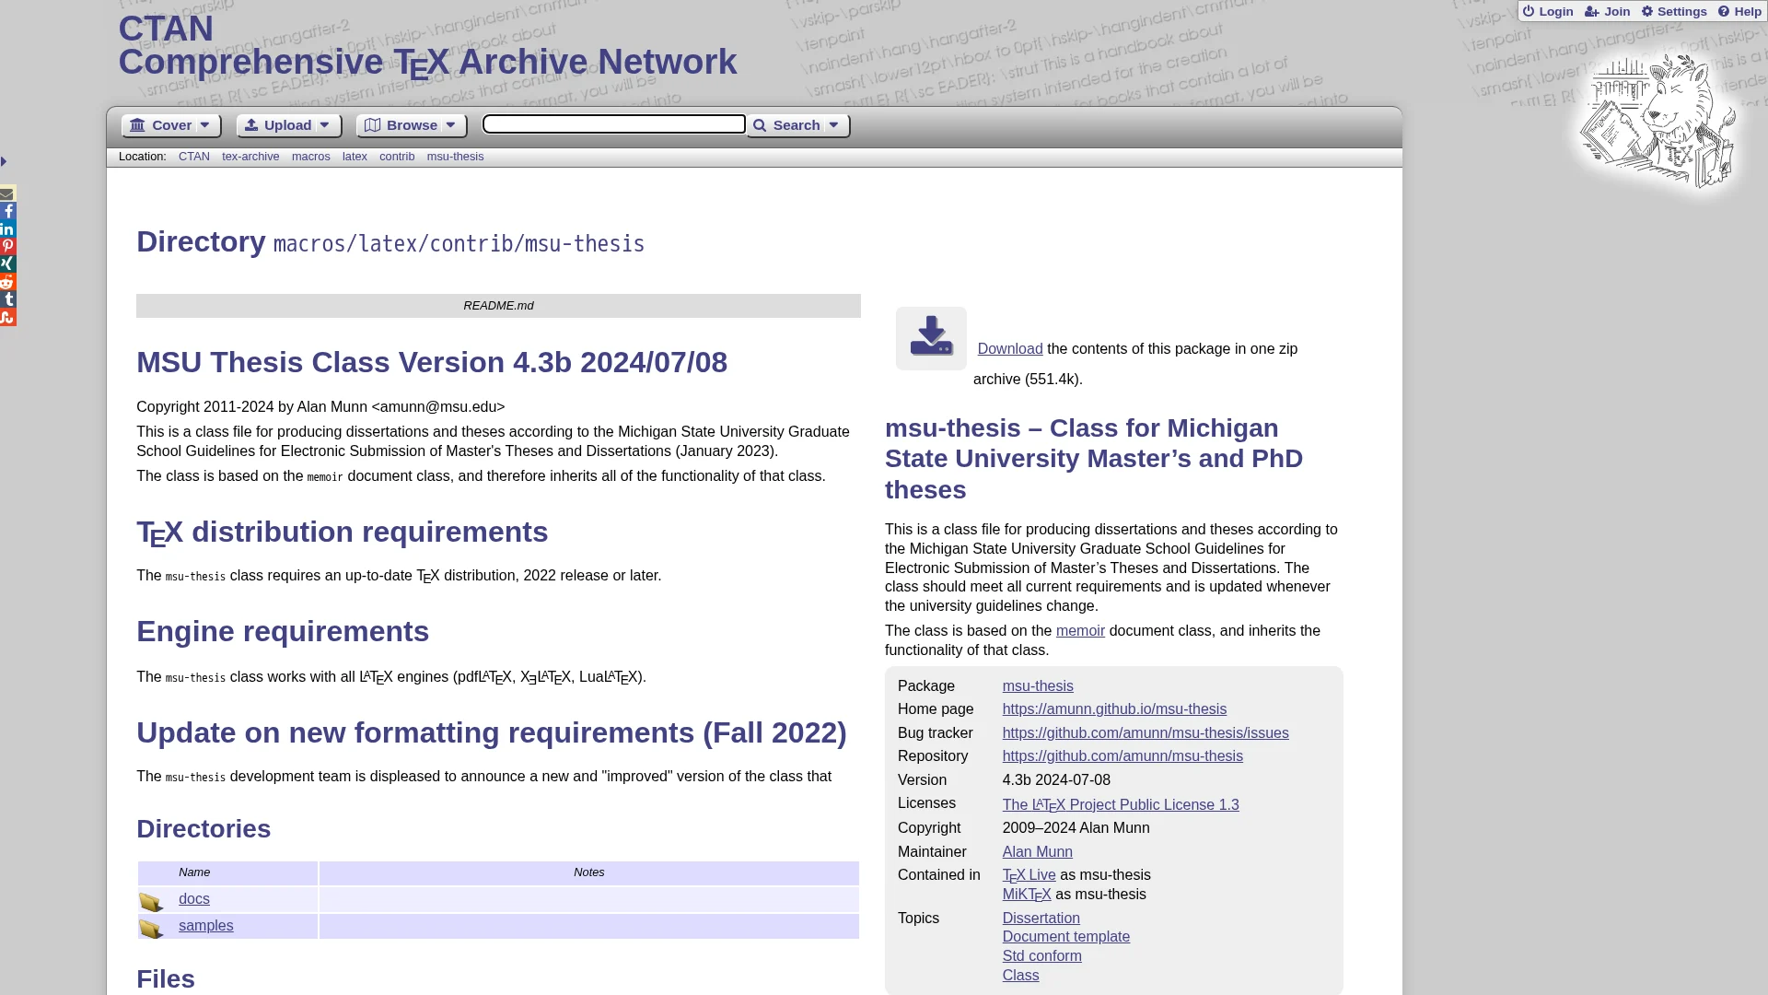Image resolution: width=1768 pixels, height=995 pixels.
Task: Share page on Reddit
Action: [x=7, y=282]
